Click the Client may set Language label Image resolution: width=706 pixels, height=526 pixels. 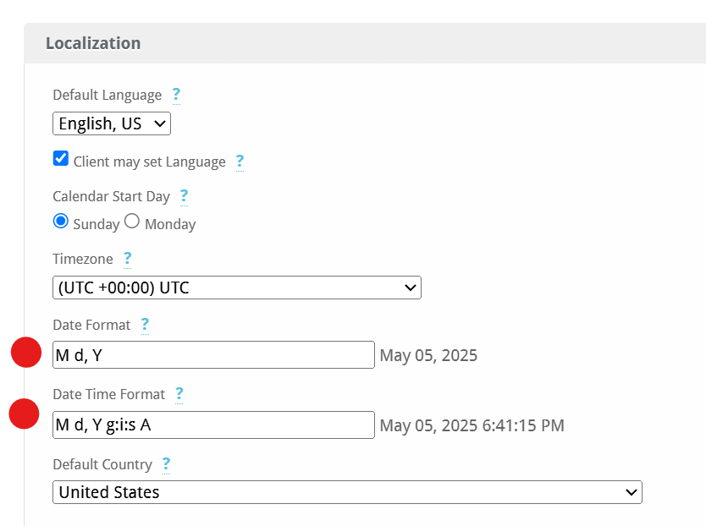(150, 162)
